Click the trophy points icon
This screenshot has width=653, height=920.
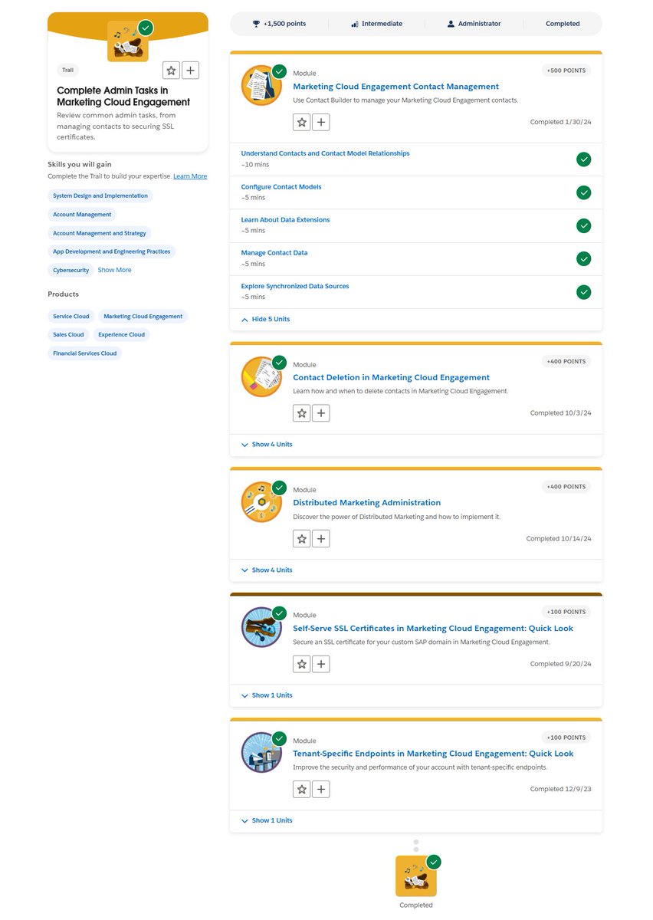pos(256,24)
